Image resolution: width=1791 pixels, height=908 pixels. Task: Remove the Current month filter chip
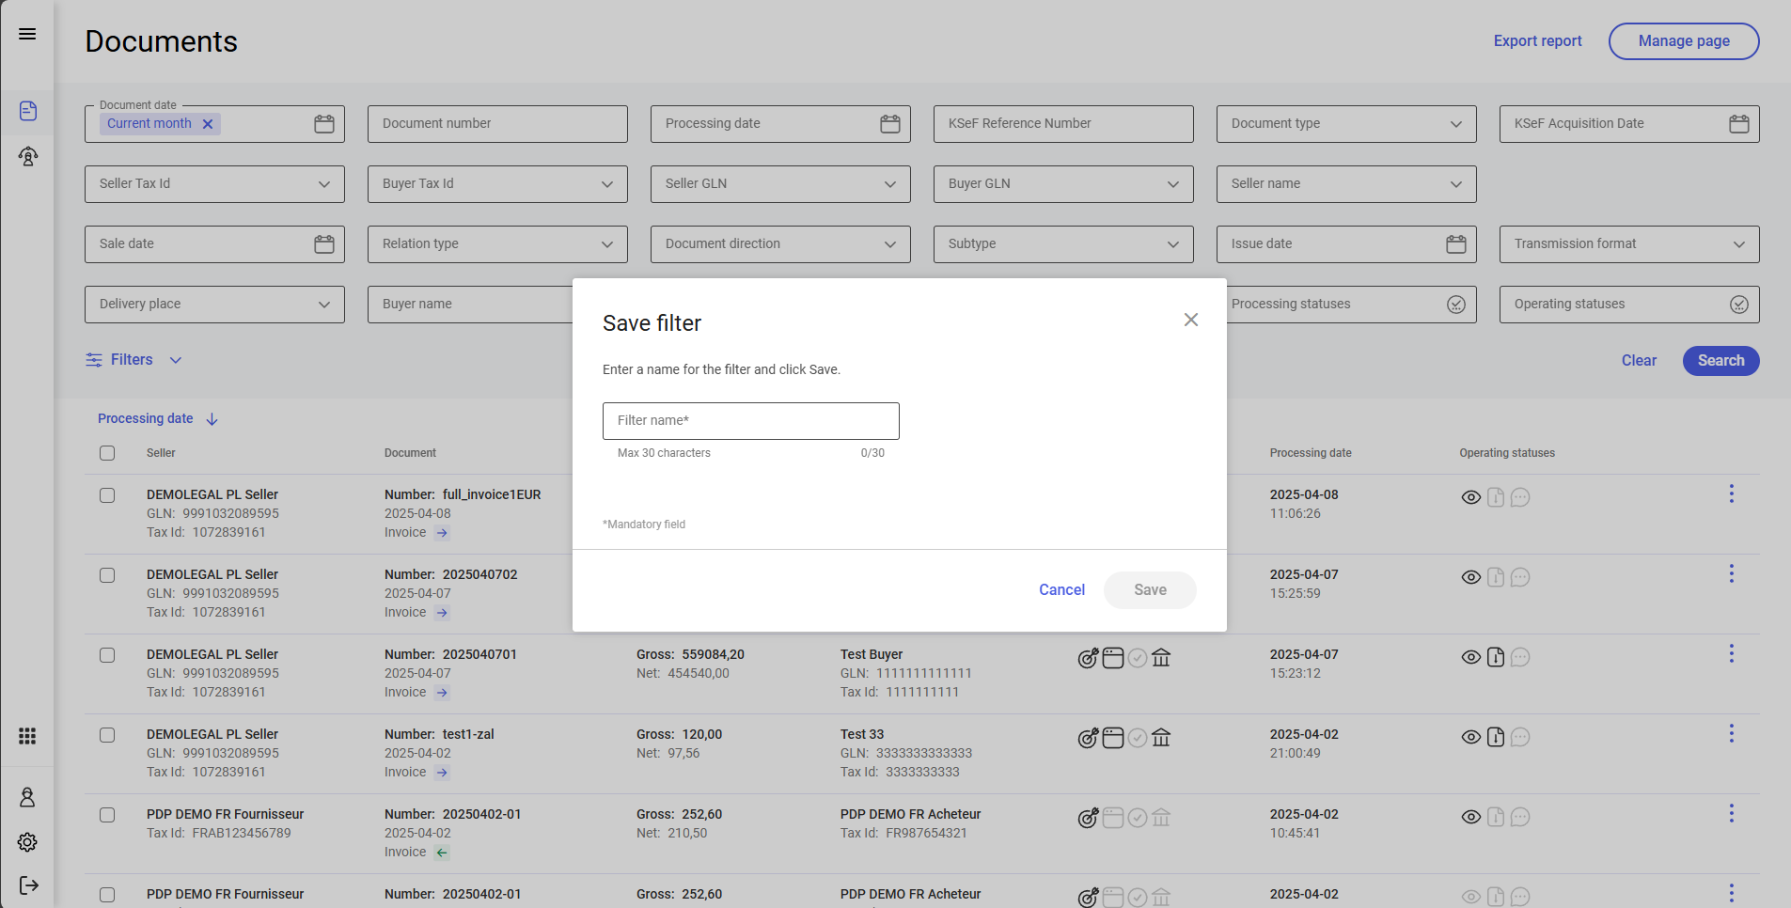[208, 124]
